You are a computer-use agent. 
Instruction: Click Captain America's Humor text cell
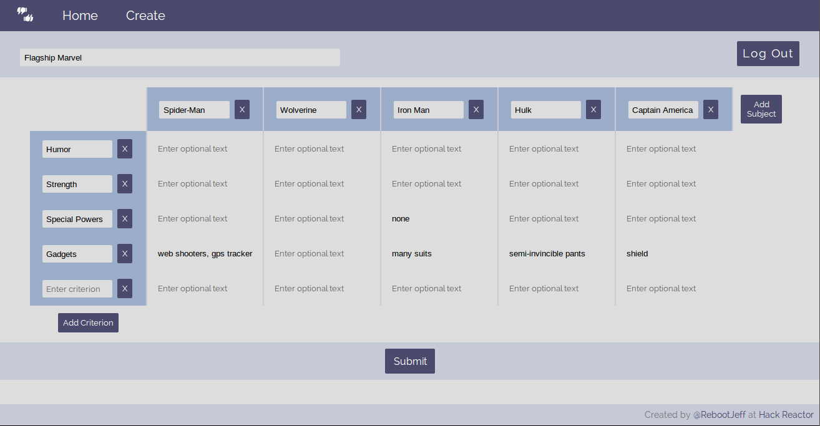(x=674, y=148)
